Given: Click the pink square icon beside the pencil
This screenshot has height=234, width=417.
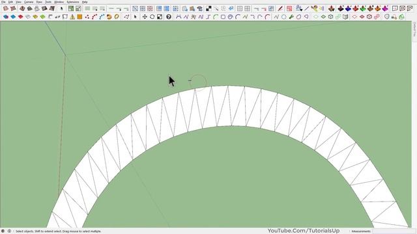Looking at the screenshot, I should [x=289, y=8].
